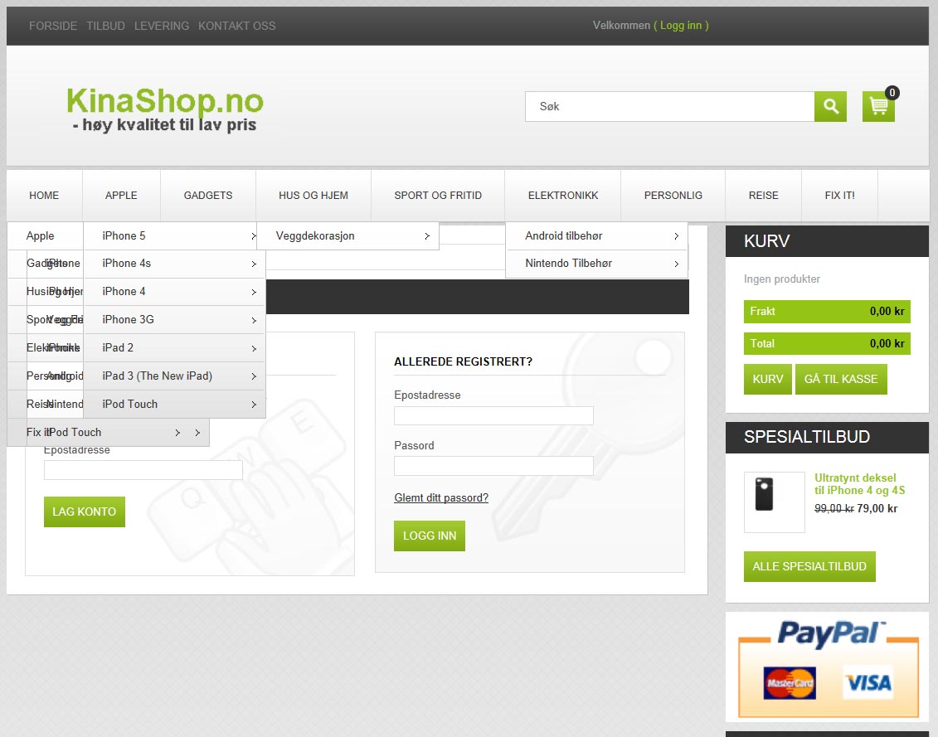Click the PayPal payment banner

click(828, 667)
